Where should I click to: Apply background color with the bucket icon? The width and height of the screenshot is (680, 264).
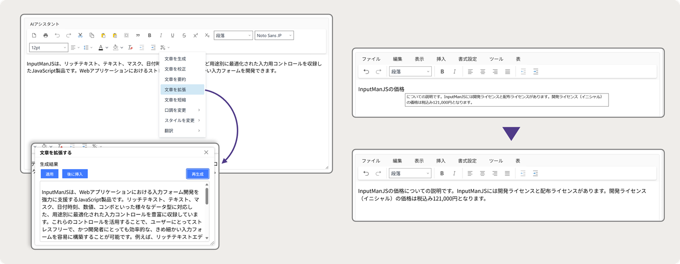115,48
